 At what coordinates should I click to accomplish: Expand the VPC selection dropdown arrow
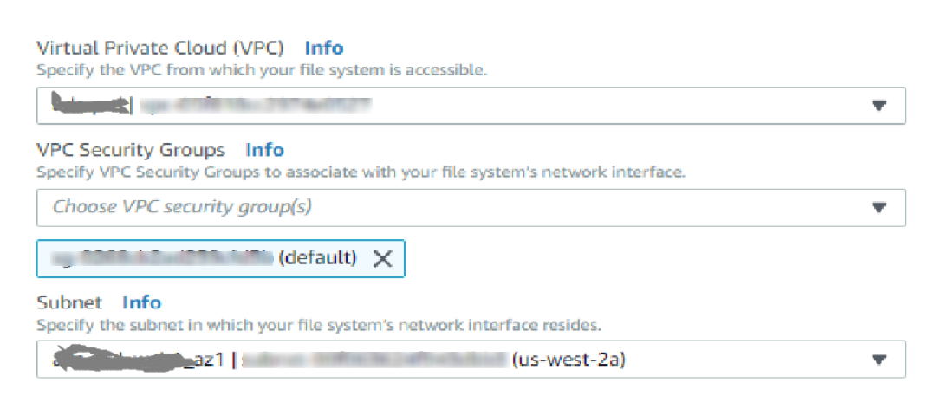click(879, 106)
